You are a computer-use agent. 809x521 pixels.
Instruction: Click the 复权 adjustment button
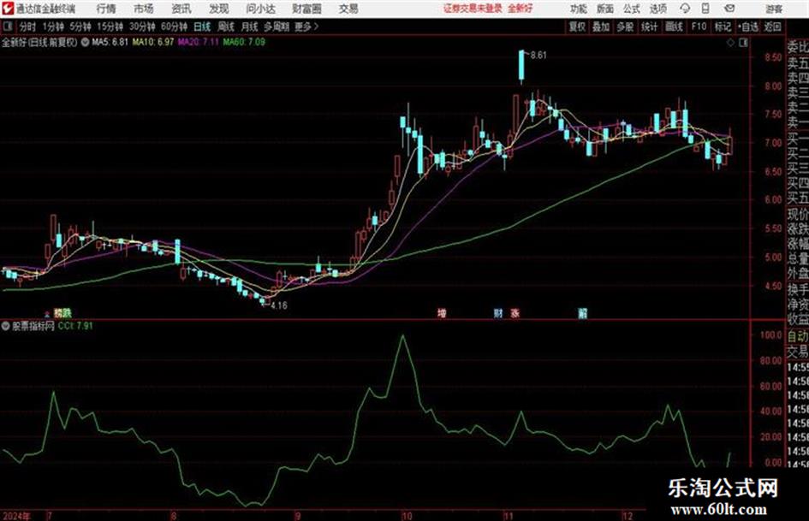(x=577, y=27)
